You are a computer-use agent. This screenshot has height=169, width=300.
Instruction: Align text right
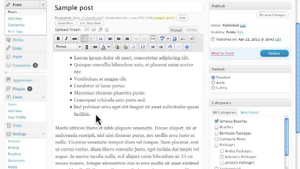pos(127,38)
